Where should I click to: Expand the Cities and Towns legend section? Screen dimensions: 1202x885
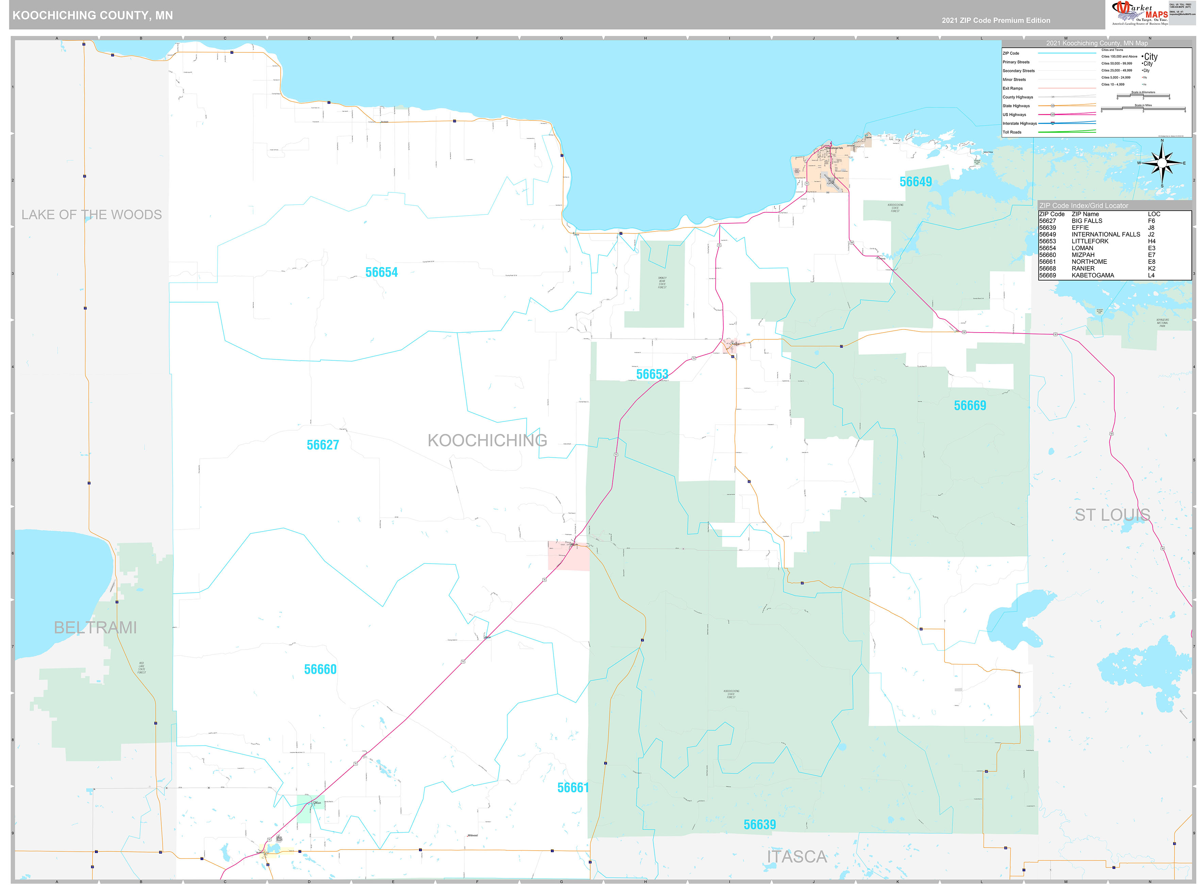click(x=1113, y=50)
